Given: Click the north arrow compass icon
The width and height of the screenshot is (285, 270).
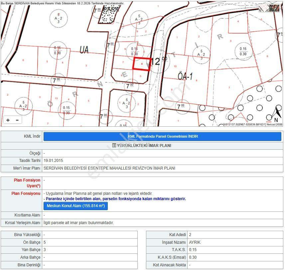Looking at the screenshot, I should point(275,114).
